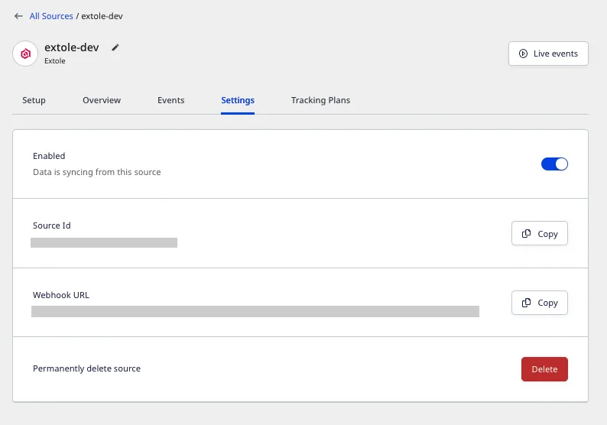Toggle the Enabled switch off
Screen dimensions: 607x425
pos(554,164)
